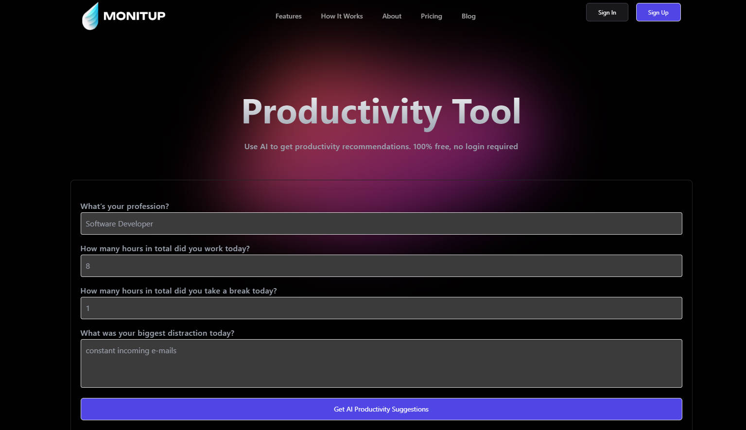Open the Features page
The image size is (746, 430).
tap(288, 16)
